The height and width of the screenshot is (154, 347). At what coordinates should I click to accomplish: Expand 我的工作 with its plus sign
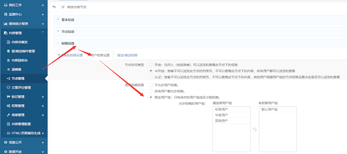coord(43,5)
